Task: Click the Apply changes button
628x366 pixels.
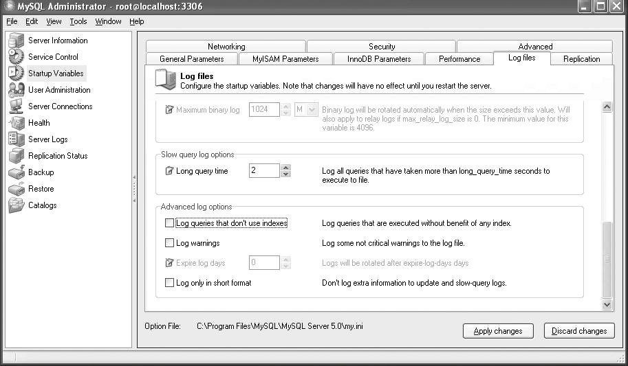Action: pyautogui.click(x=498, y=331)
